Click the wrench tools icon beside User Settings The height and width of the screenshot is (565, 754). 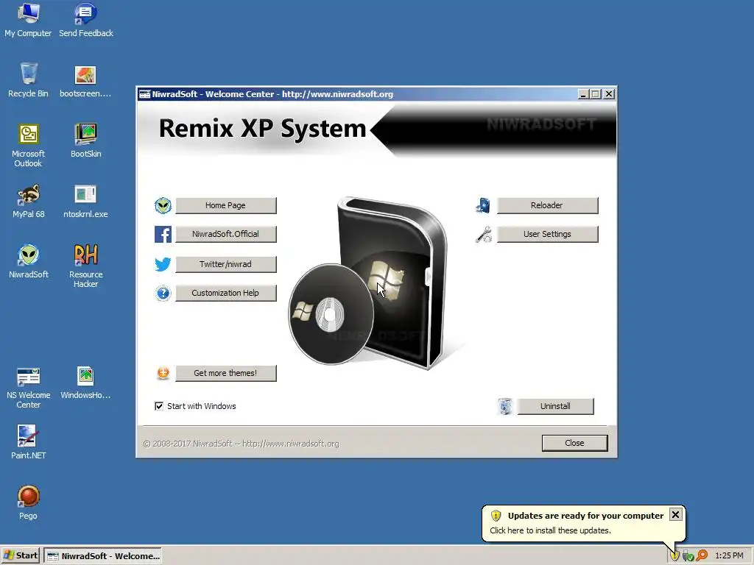pyautogui.click(x=483, y=235)
